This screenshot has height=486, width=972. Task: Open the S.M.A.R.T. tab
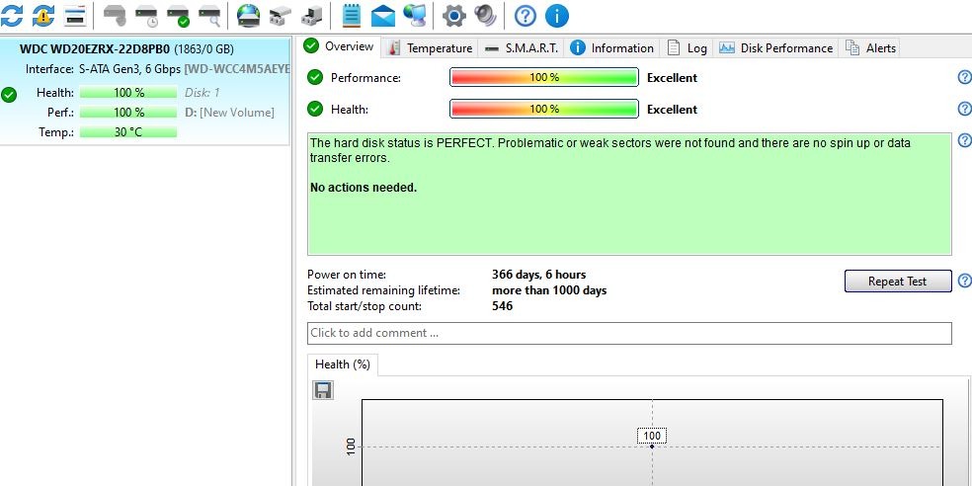point(522,47)
